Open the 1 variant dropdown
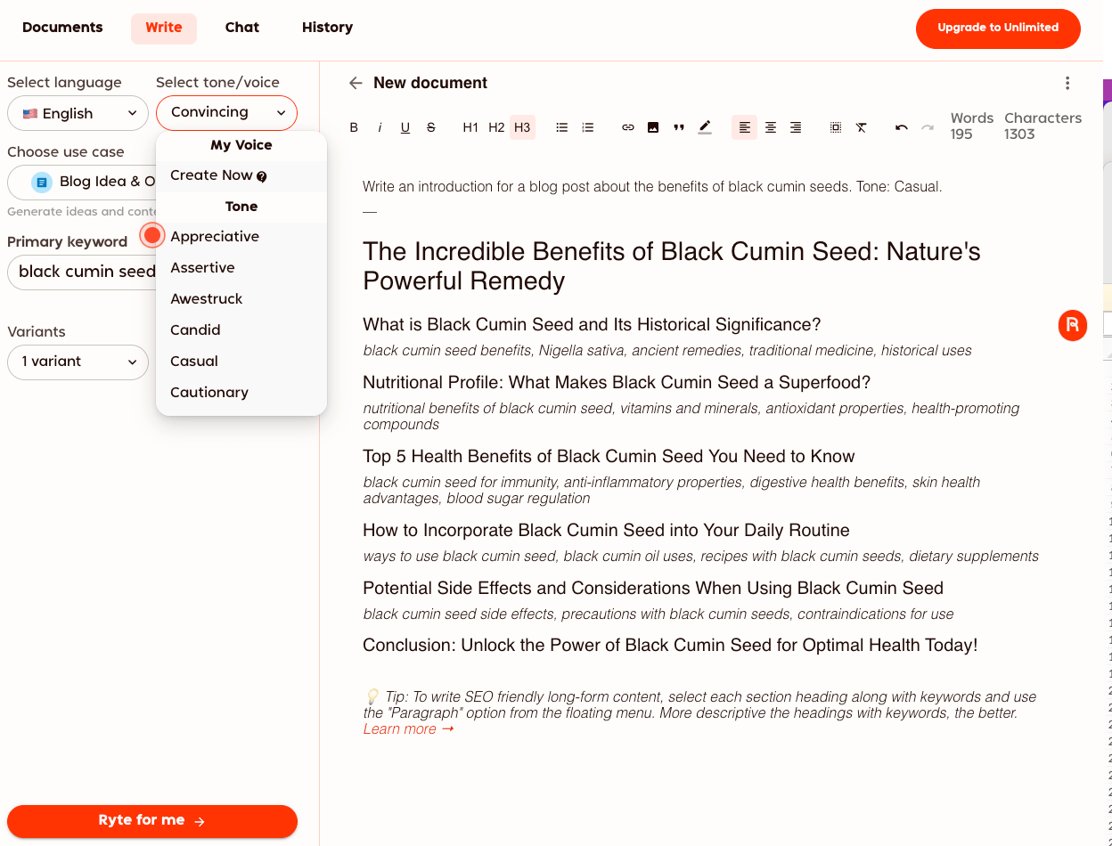 click(x=78, y=362)
